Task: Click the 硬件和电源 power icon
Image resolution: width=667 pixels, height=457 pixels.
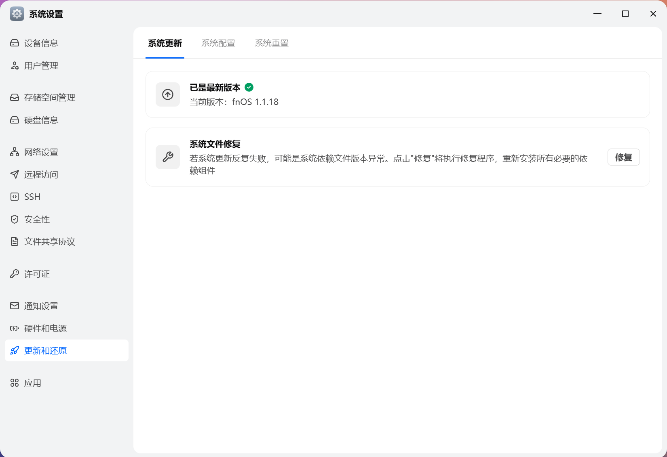Action: click(x=15, y=328)
